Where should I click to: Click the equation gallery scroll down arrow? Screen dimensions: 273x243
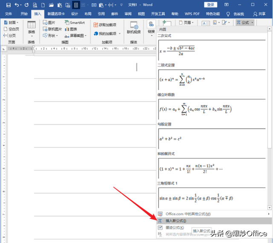point(270,208)
